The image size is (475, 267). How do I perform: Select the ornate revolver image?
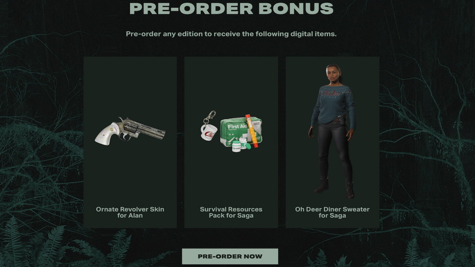pos(130,131)
